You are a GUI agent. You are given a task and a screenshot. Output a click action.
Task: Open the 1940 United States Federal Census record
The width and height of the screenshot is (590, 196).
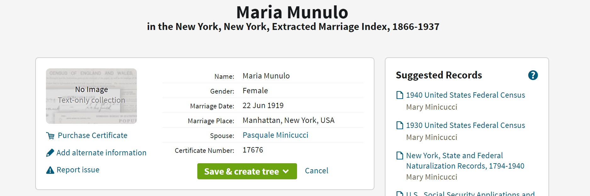[465, 95]
